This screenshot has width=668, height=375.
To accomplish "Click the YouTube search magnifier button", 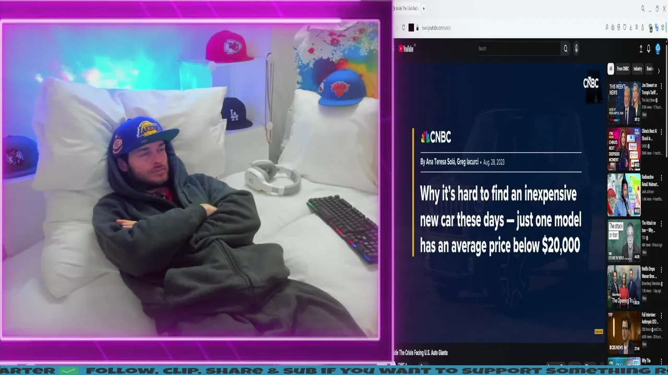I will 565,48.
